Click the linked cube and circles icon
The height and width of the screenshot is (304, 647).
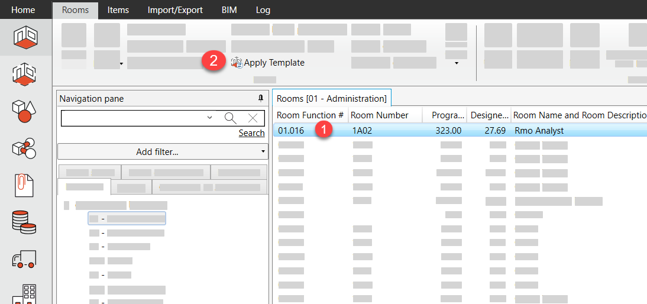pos(24,148)
